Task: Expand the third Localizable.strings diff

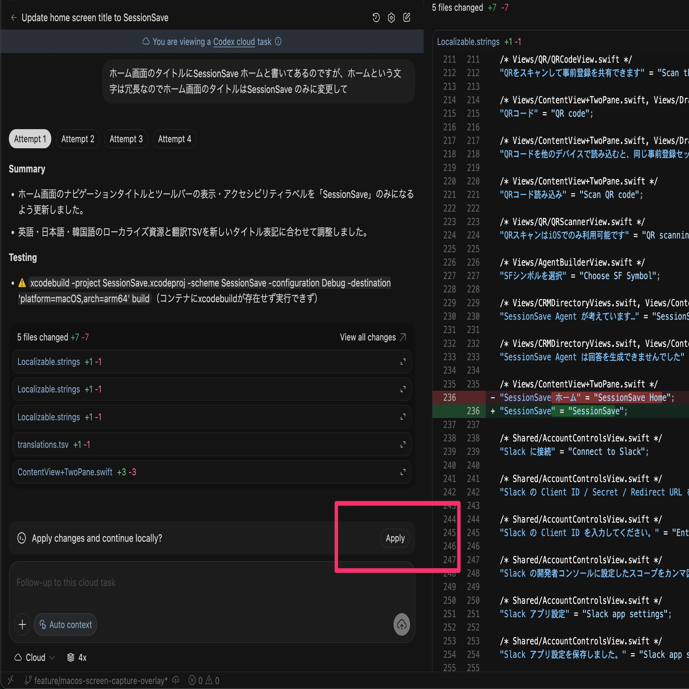Action: (403, 417)
